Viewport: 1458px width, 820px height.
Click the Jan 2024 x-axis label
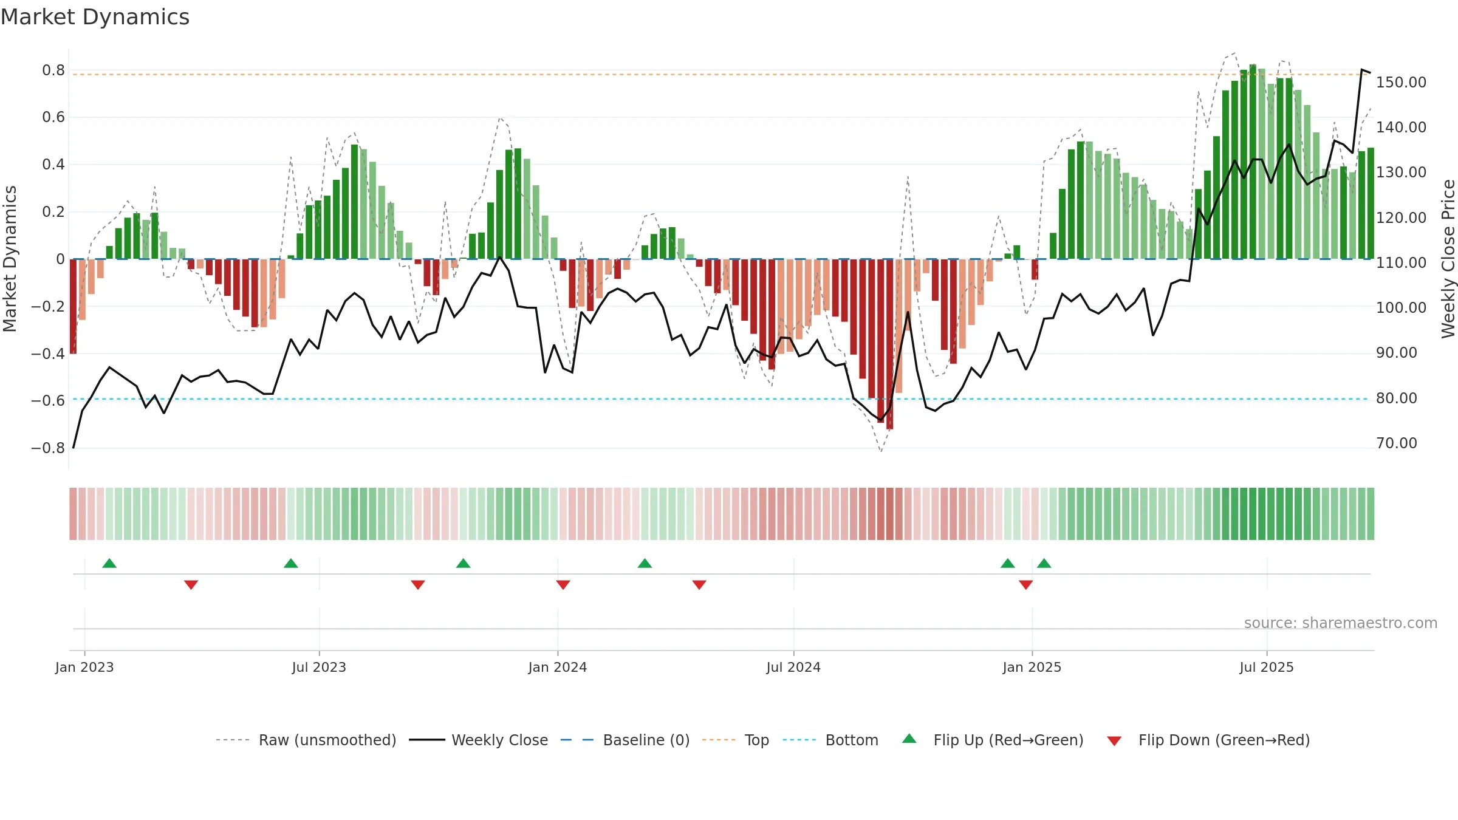click(558, 667)
